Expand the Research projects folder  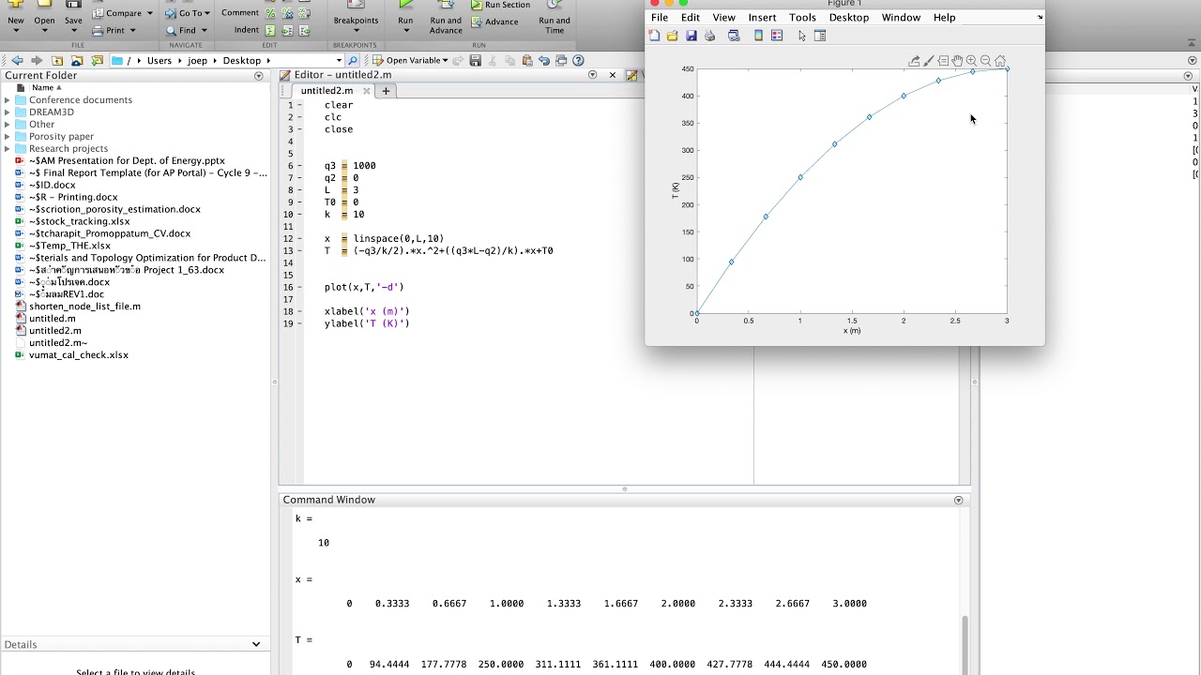click(x=8, y=149)
